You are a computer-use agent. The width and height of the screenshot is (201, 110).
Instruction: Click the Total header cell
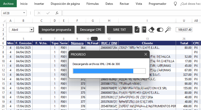tap(184, 43)
